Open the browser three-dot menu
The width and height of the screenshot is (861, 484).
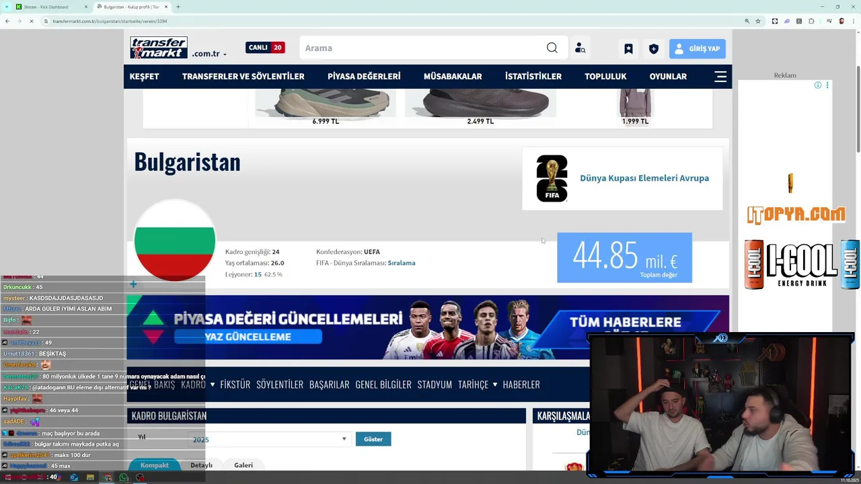pyautogui.click(x=854, y=21)
